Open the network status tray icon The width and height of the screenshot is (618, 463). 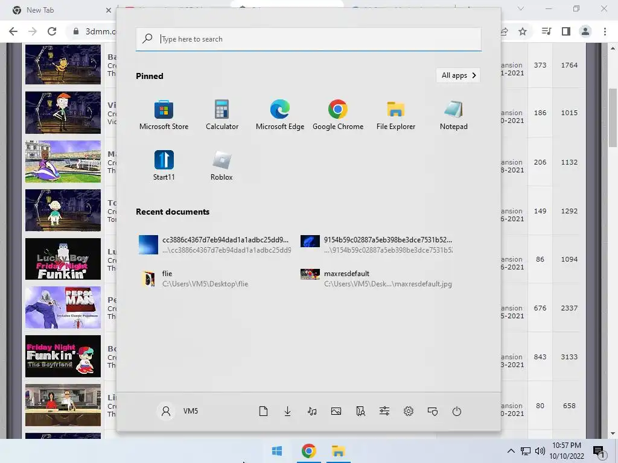[x=526, y=451]
